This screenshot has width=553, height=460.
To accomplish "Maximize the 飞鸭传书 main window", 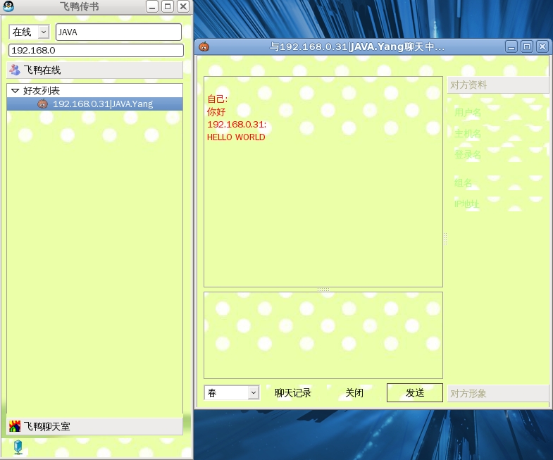I will (x=168, y=6).
